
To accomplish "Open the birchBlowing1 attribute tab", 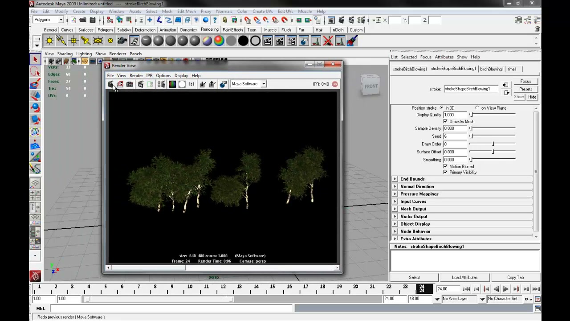I will pos(492,69).
